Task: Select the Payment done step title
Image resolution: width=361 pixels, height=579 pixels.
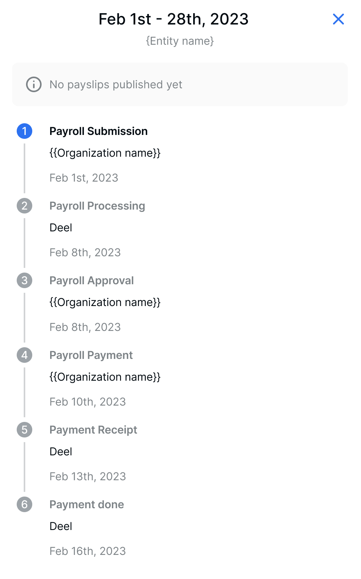Action: tap(87, 504)
